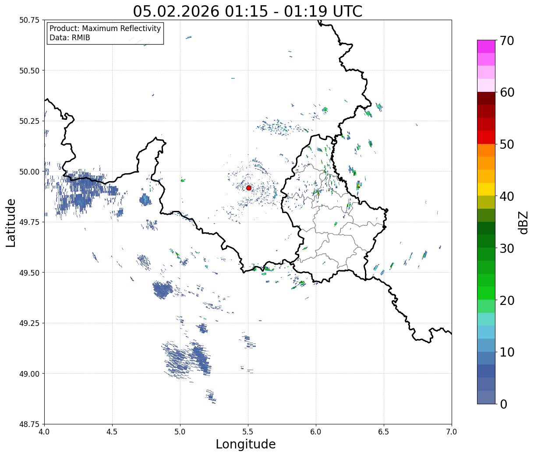Click the yellow colorbar segment above 40

[486, 189]
